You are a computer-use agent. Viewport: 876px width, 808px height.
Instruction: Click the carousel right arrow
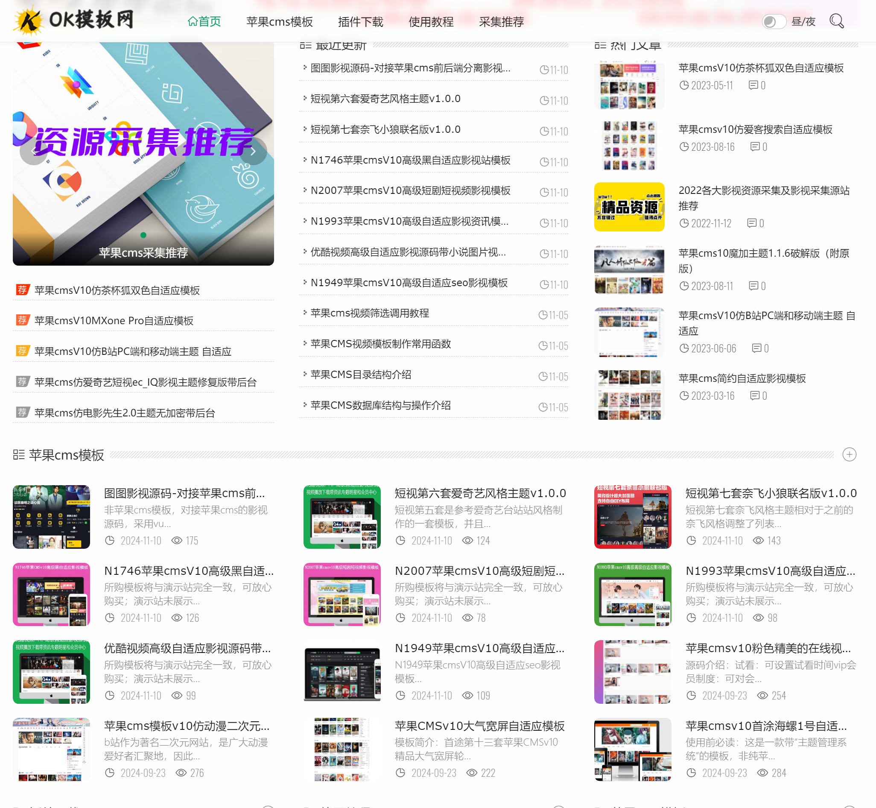point(254,151)
